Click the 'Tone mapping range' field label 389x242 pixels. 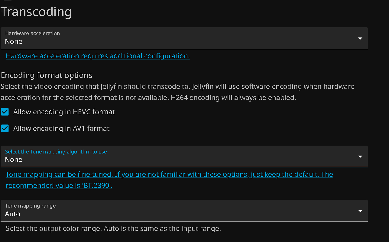point(31,206)
